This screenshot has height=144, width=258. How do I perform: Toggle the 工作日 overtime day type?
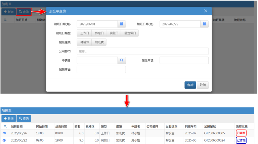(84, 33)
